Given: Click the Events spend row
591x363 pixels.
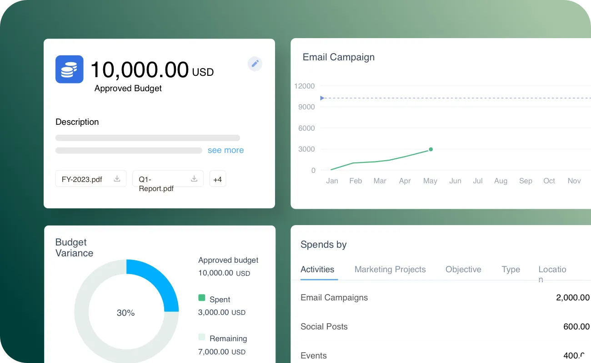Looking at the screenshot, I should tap(314, 355).
